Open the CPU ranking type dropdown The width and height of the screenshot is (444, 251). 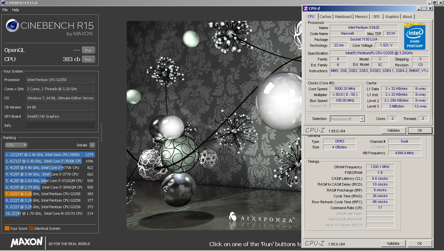click(x=16, y=145)
